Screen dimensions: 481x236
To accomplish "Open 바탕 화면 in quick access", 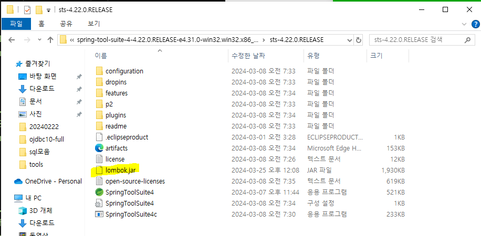I will [38, 77].
